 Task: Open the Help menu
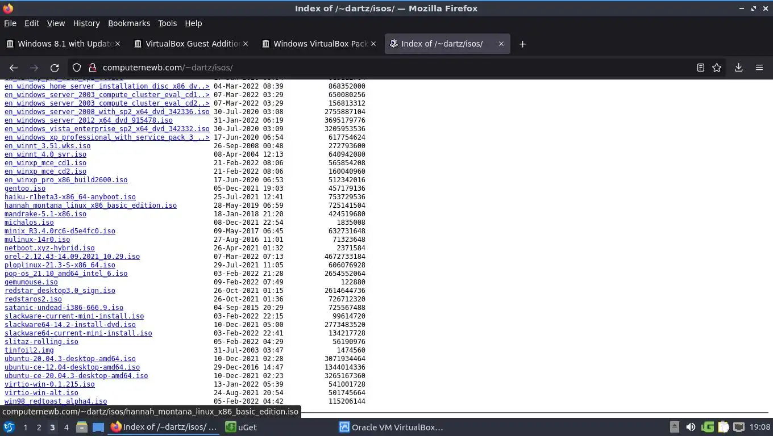tap(193, 23)
